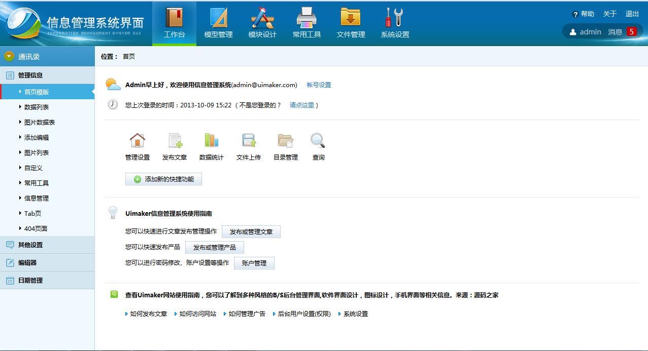Click the 管理设置 house icon
The height and width of the screenshot is (351, 648).
(x=138, y=140)
